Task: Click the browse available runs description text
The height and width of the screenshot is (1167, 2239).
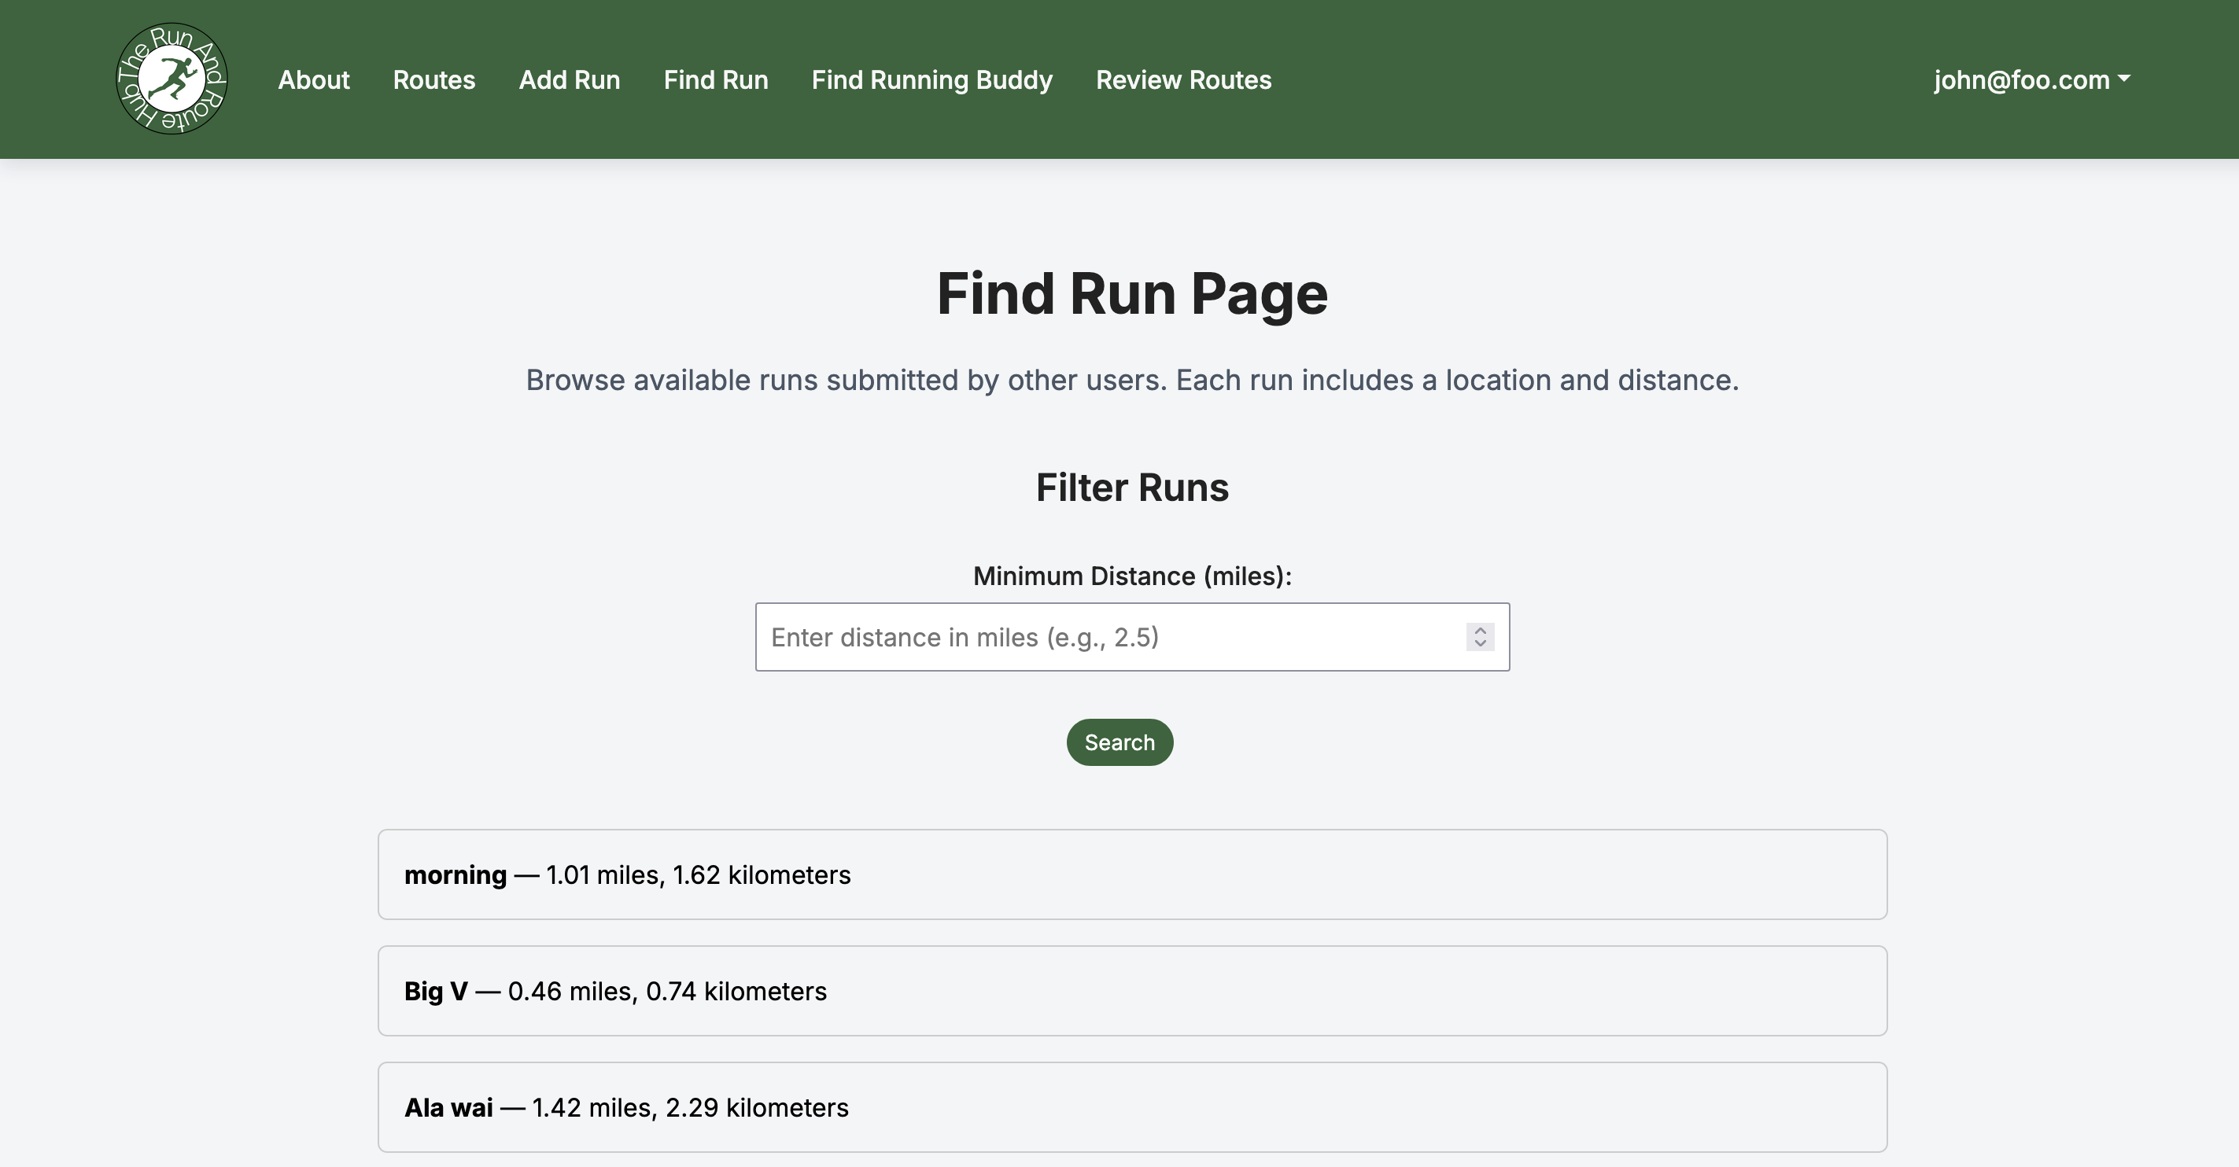Action: [x=1131, y=380]
